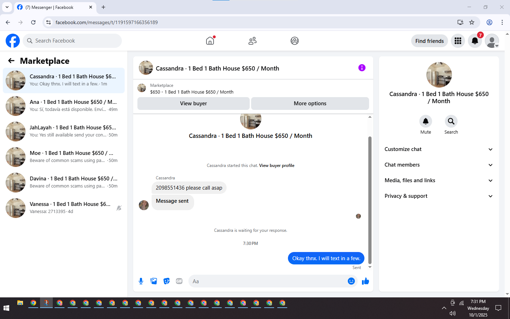Open the $650 Marketplace listing link
The width and height of the screenshot is (510, 319).
pyautogui.click(x=192, y=92)
